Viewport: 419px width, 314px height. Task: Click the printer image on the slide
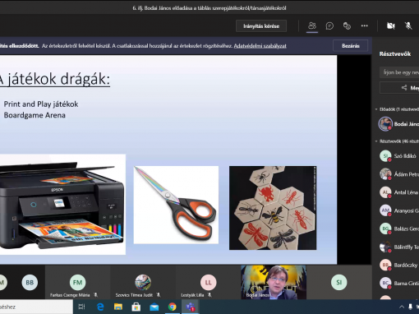(62, 205)
